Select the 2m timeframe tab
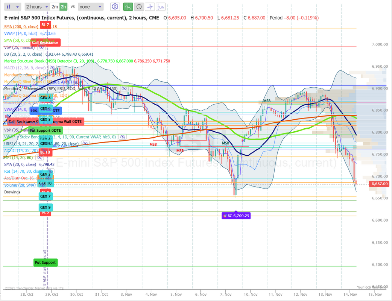The image size is (392, 301). coord(55,7)
